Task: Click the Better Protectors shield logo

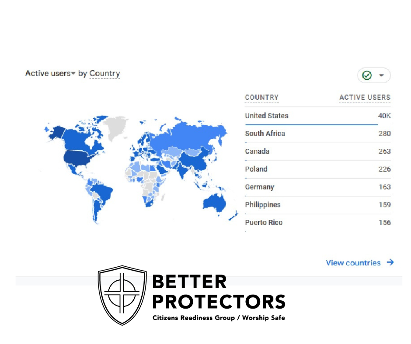Action: pos(122,295)
